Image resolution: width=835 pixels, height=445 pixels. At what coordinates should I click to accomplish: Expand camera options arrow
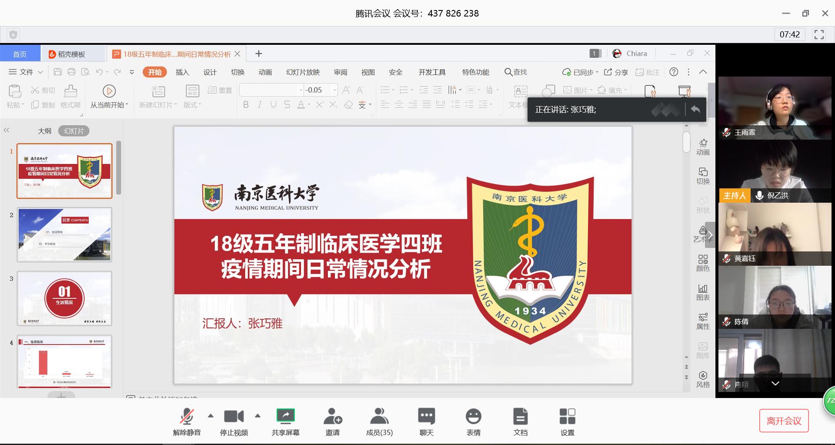(257, 415)
